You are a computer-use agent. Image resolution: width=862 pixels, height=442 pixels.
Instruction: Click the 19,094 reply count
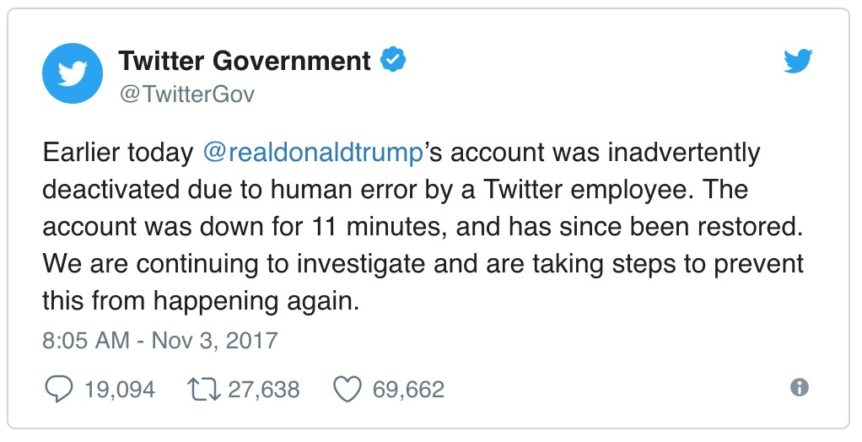click(119, 389)
